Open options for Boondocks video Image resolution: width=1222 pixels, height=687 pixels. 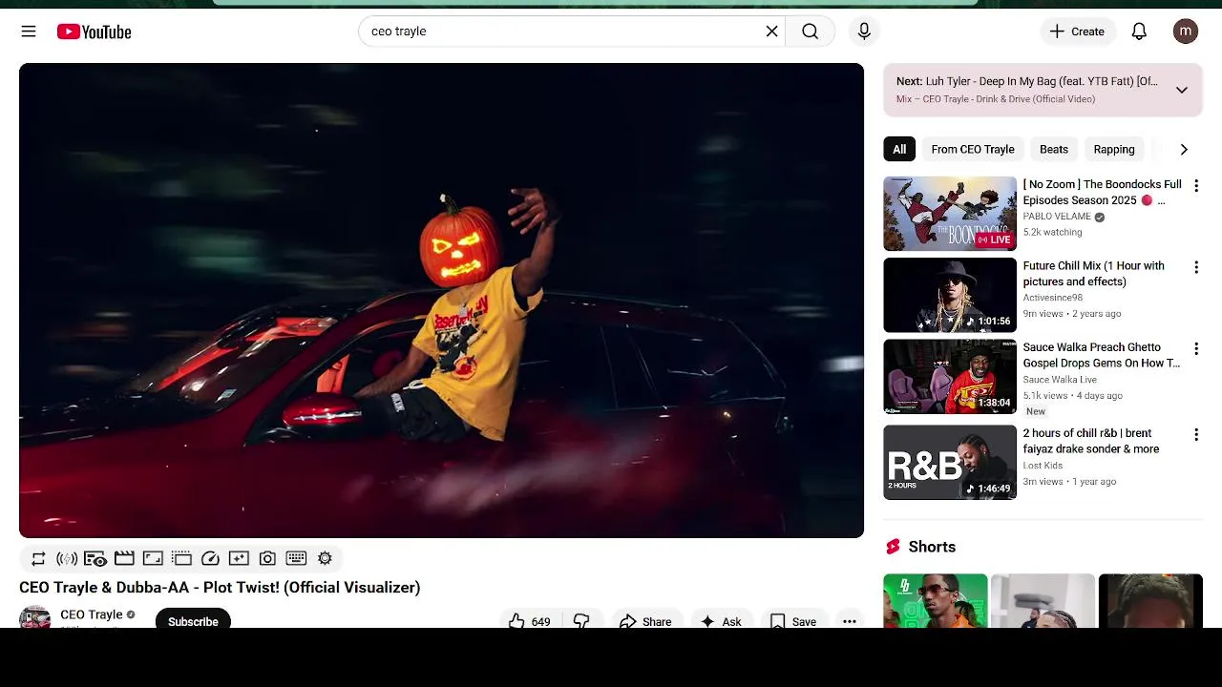[x=1195, y=186]
